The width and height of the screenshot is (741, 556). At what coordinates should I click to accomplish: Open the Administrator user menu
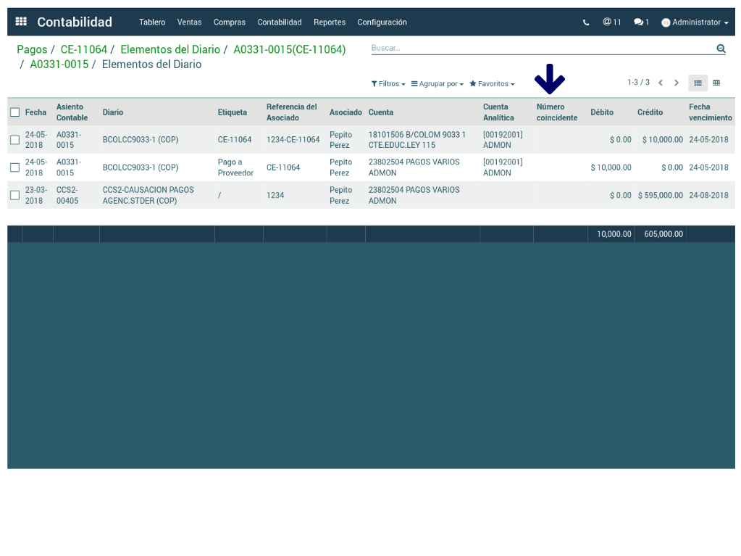point(695,22)
